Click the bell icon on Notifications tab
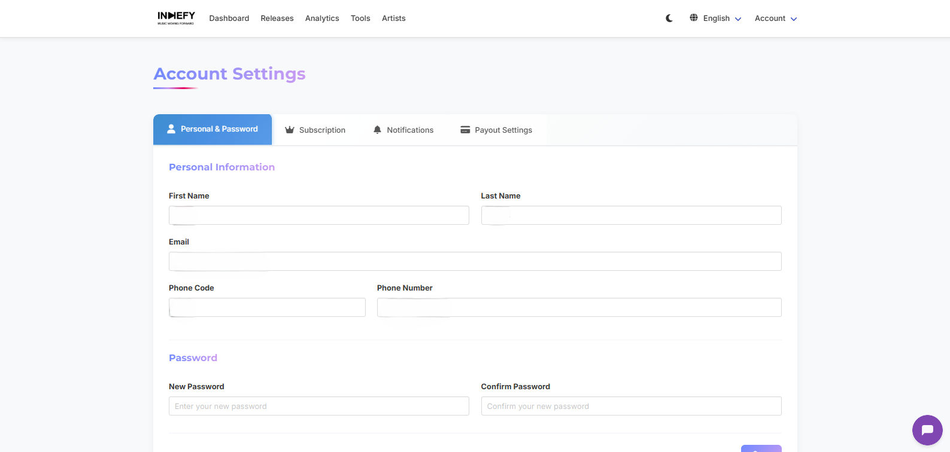The width and height of the screenshot is (950, 452). click(x=377, y=130)
